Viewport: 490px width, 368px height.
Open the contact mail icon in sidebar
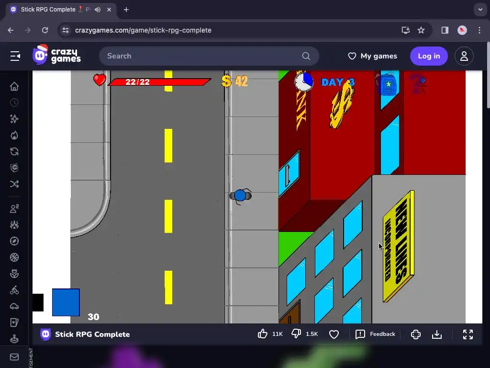click(14, 357)
